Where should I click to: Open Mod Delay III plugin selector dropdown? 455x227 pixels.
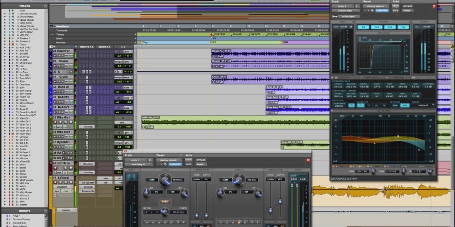pos(139,164)
